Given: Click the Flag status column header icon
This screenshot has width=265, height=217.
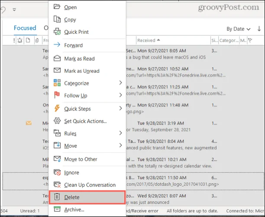Looking at the screenshot, I should click(250, 40).
